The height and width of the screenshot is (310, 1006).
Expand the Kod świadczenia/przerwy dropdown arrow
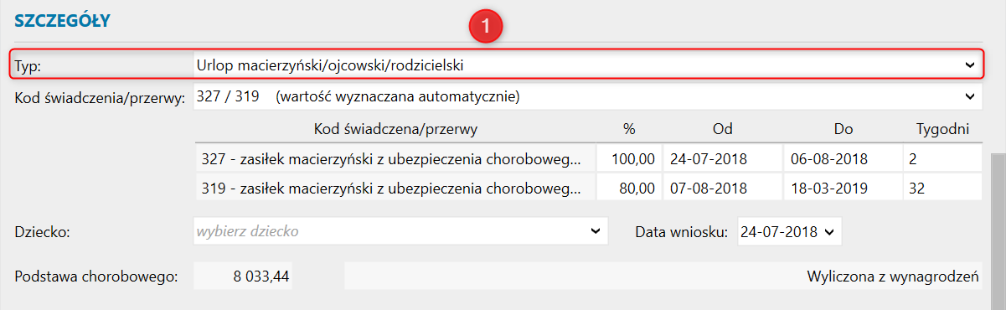click(970, 97)
